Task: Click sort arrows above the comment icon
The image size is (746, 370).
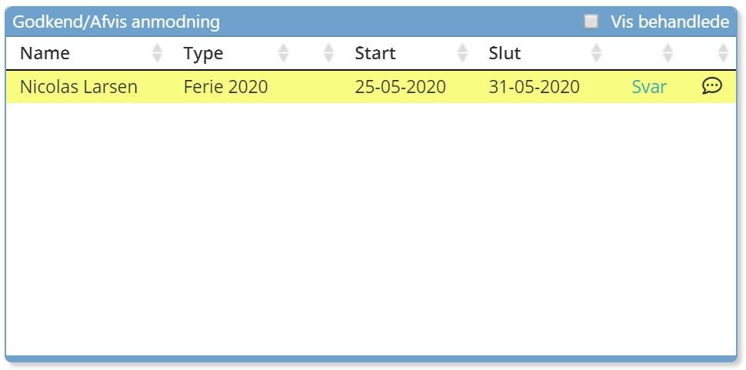Action: [722, 53]
